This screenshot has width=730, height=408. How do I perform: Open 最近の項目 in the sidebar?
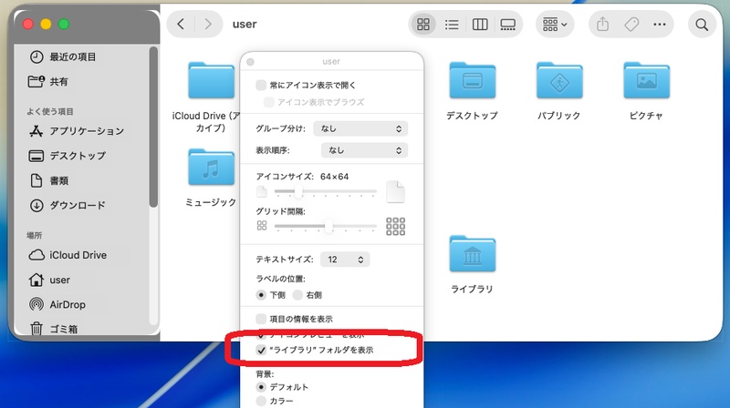tap(63, 56)
